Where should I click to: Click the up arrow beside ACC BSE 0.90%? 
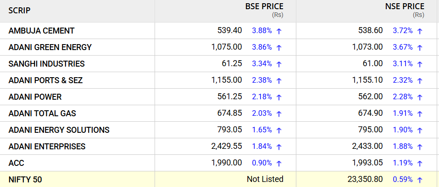[278, 164]
